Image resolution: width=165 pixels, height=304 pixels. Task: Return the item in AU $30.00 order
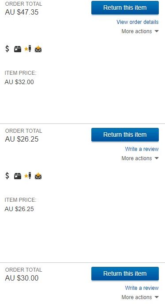click(125, 273)
